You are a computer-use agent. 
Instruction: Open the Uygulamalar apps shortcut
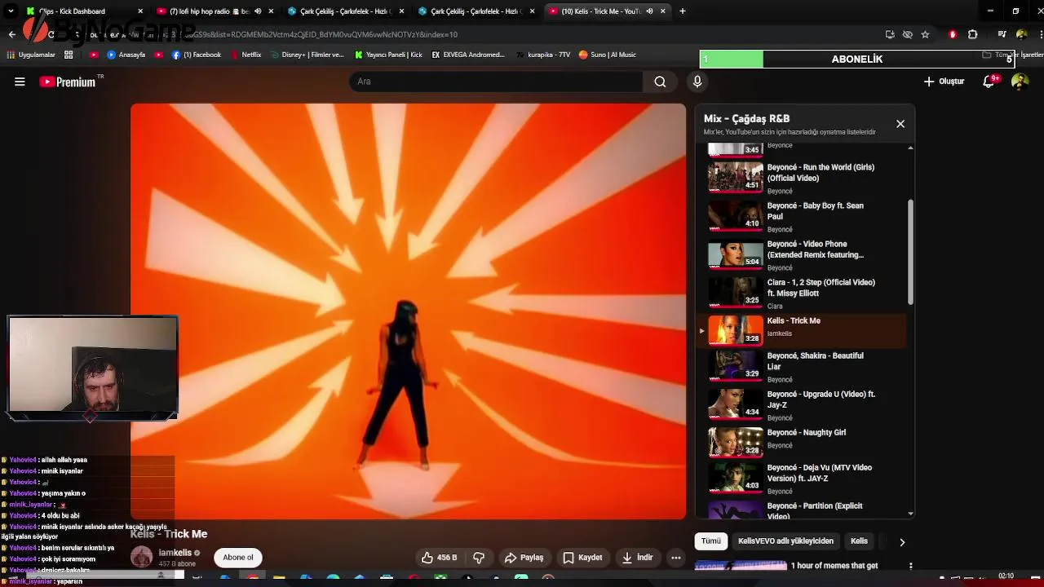coord(31,55)
